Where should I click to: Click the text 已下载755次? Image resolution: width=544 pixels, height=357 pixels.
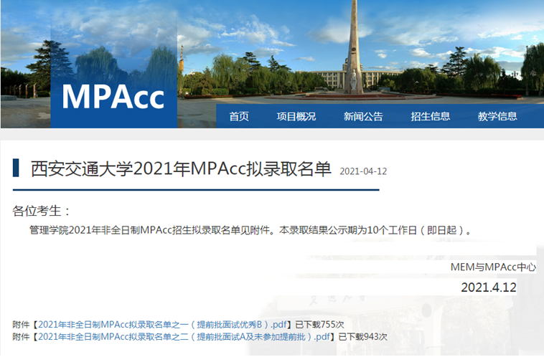coord(319,325)
